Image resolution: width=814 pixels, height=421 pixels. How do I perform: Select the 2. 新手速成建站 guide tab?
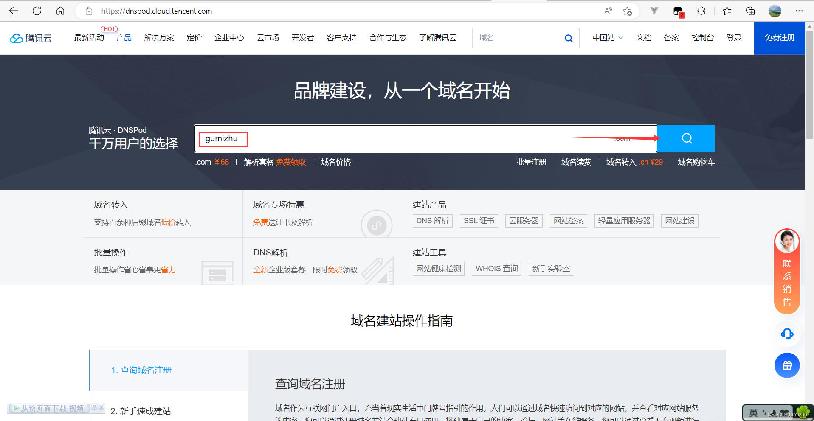tap(169, 411)
